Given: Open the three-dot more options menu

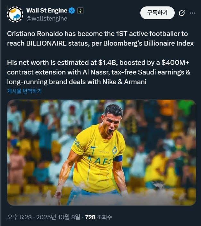Looking at the screenshot, I should [193, 13].
